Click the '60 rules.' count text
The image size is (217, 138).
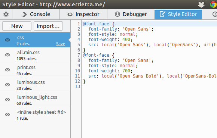tap(24, 103)
